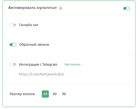Screen dimensions: 138x109
Task: Click the Обратный звонок label text
Action: click(x=34, y=45)
